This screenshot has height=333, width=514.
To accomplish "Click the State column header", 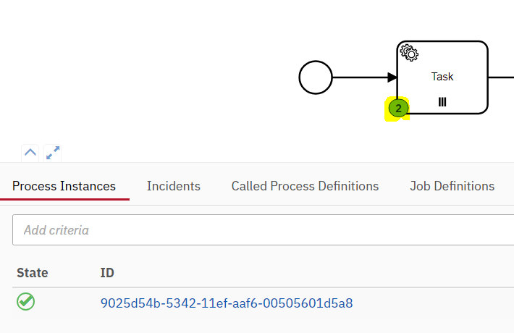I will pyautogui.click(x=33, y=273).
